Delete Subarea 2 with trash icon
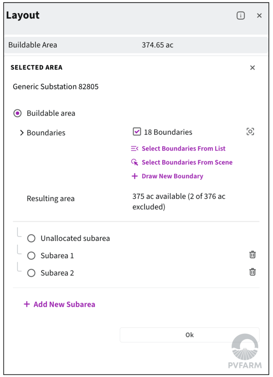 253,272
